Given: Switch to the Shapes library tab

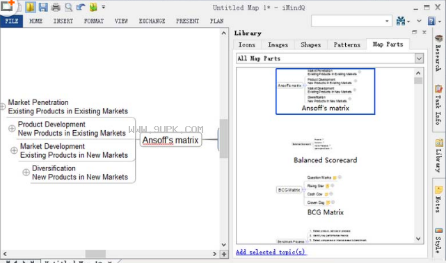Looking at the screenshot, I should (310, 45).
